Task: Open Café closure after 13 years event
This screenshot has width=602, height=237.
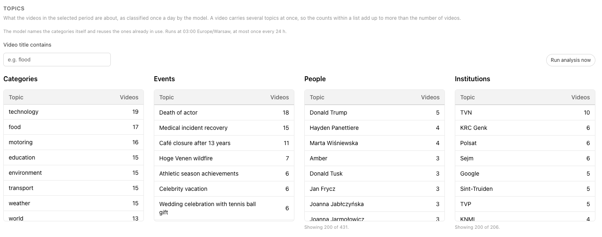Action: pyautogui.click(x=224, y=143)
